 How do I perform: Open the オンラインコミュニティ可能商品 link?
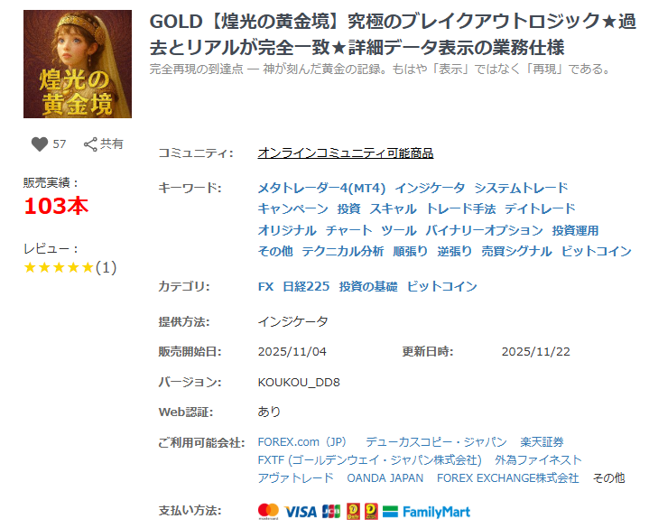[x=345, y=153]
